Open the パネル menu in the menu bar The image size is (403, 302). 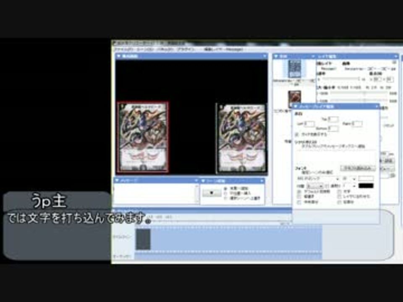coord(166,49)
